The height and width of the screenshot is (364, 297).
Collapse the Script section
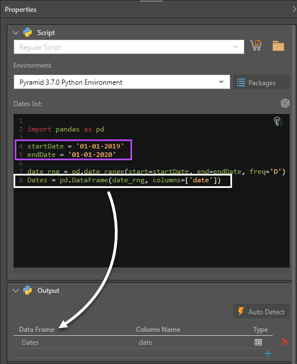coord(16,33)
